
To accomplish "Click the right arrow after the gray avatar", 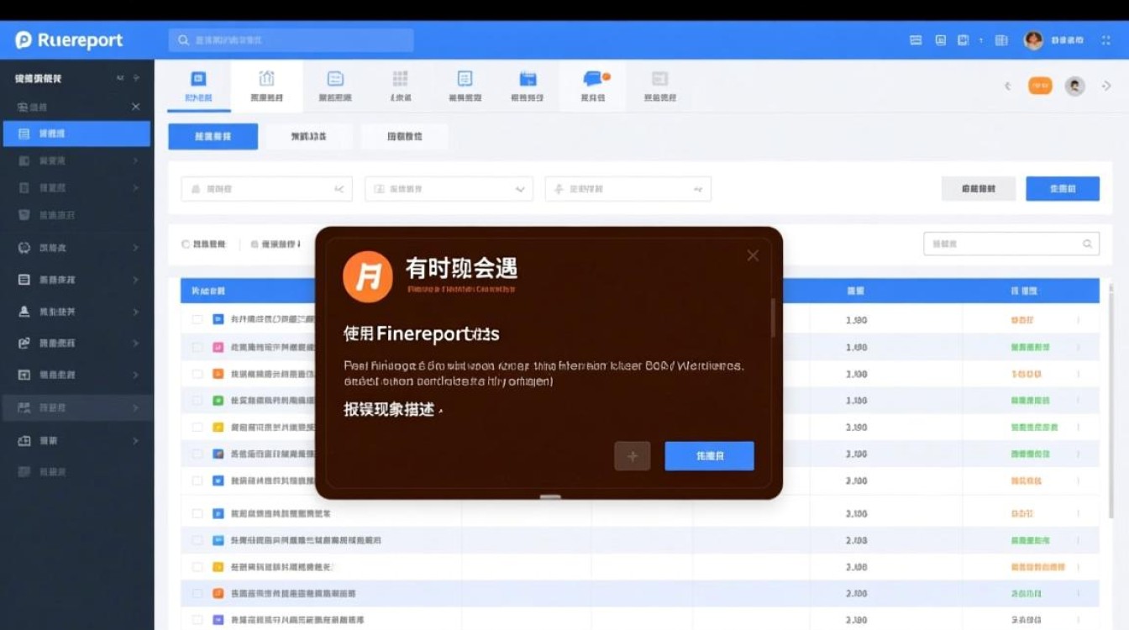I will pos(1106,86).
